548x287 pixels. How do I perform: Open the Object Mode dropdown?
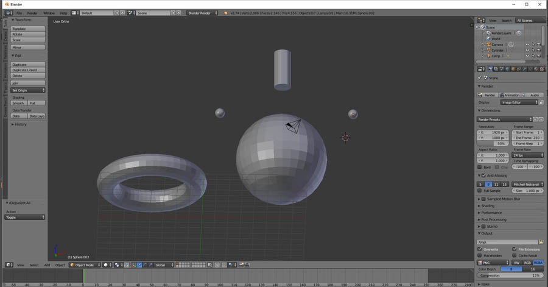click(84, 265)
